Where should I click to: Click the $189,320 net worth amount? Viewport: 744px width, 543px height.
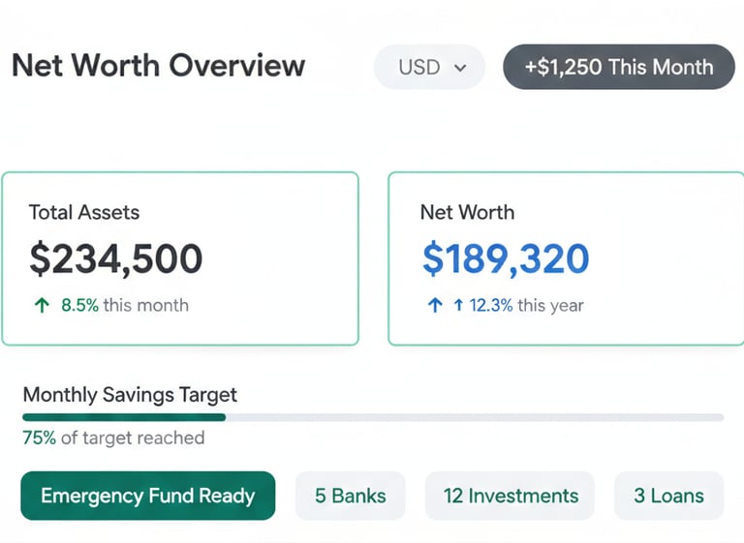[506, 259]
